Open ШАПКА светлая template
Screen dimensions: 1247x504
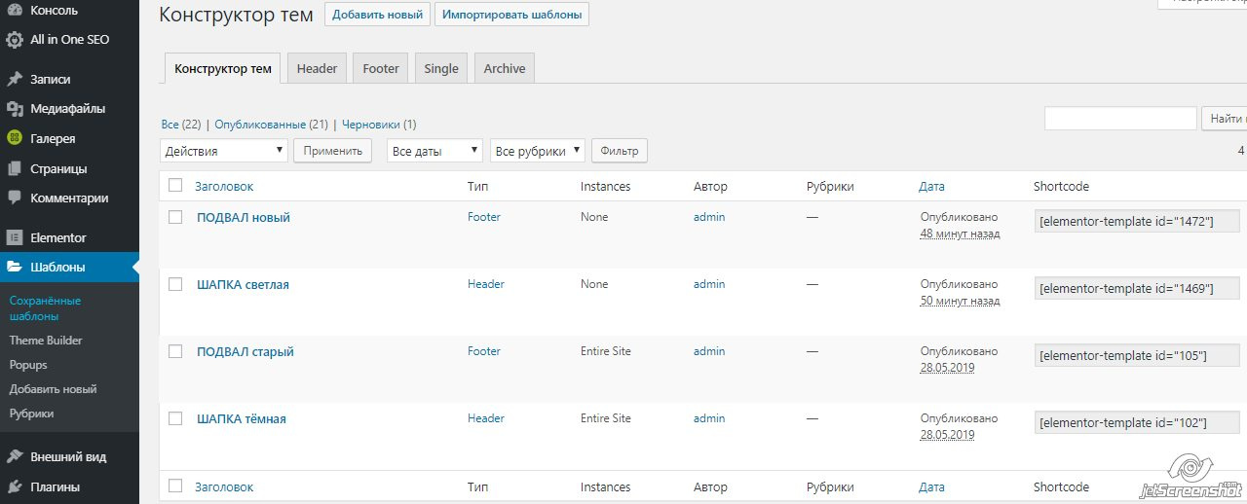[x=243, y=285]
